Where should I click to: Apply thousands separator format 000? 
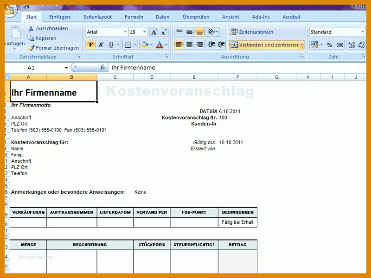(x=340, y=44)
